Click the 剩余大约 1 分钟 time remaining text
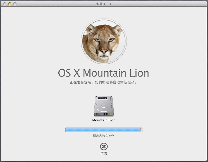208x162 pixels. (x=104, y=136)
